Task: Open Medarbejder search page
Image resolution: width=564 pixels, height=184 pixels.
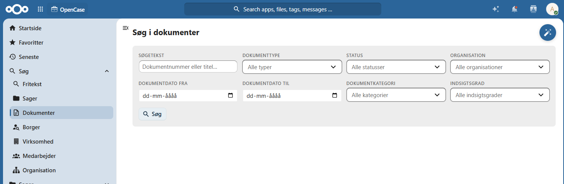Action: coord(61,156)
